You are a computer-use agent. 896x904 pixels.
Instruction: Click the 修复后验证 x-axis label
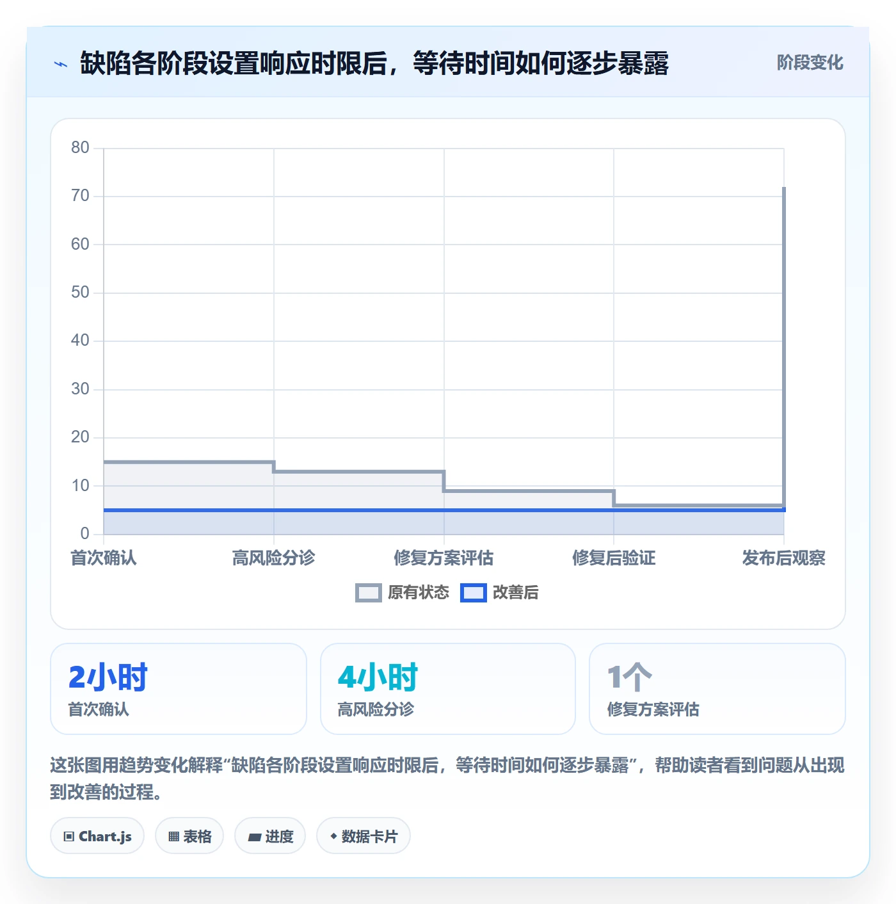coord(614,558)
